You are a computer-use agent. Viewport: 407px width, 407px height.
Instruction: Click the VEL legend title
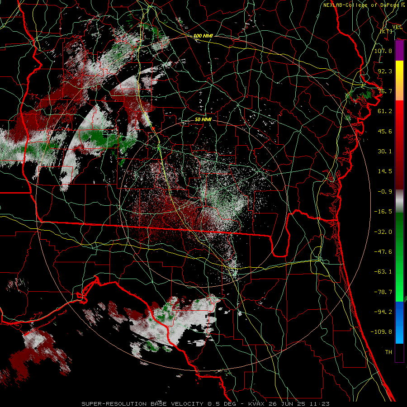click(397, 27)
